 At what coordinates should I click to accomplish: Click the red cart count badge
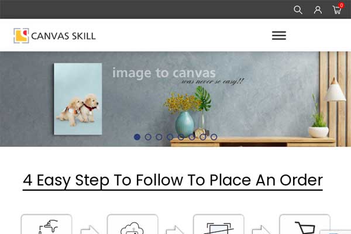click(341, 5)
